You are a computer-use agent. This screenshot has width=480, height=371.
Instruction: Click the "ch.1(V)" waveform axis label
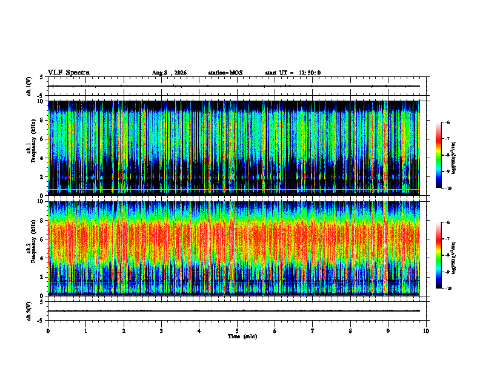tap(29, 86)
